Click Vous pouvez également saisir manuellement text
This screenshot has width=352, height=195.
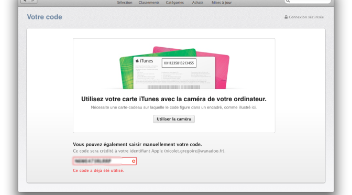[137, 145]
